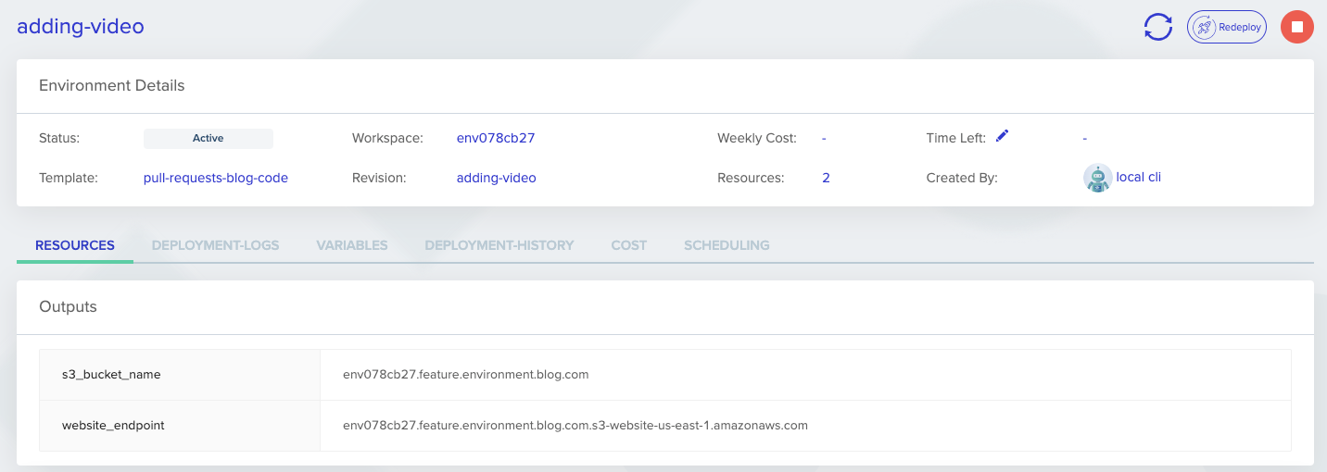The image size is (1327, 472).
Task: Click the Status label
Action: pos(59,138)
